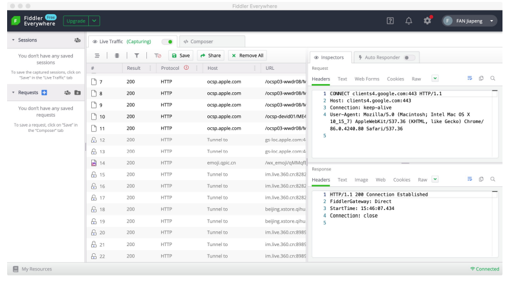Open more Response tabs dropdown
This screenshot has height=281, width=509.
point(435,179)
